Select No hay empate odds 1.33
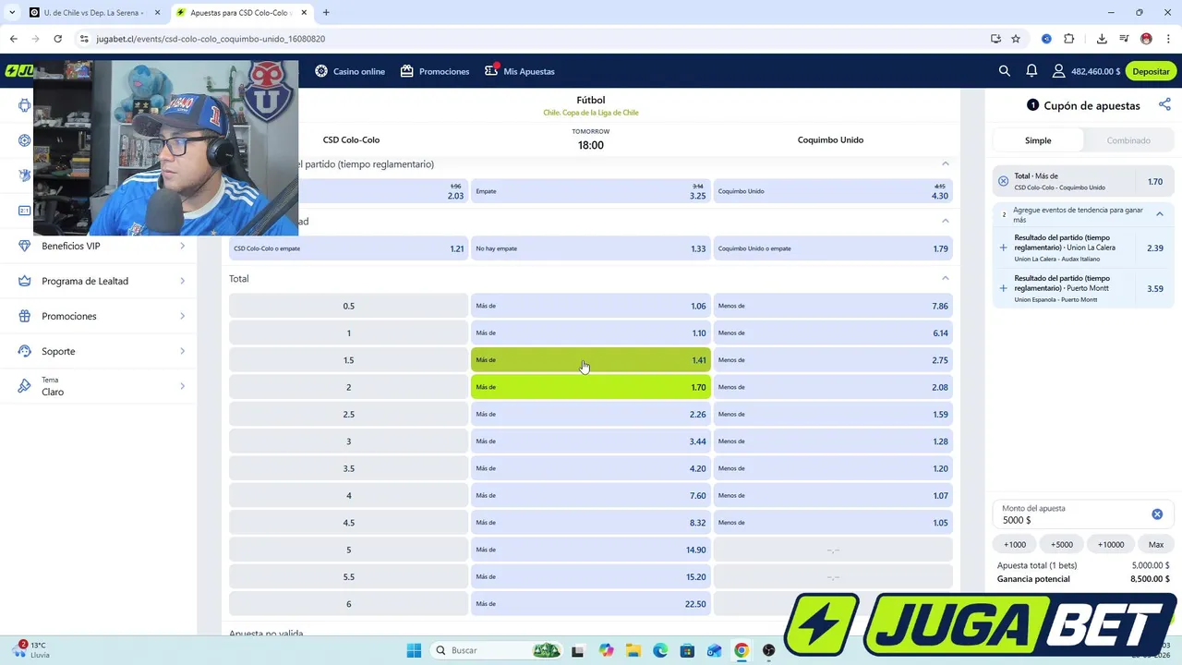The width and height of the screenshot is (1182, 665). pyautogui.click(x=591, y=248)
